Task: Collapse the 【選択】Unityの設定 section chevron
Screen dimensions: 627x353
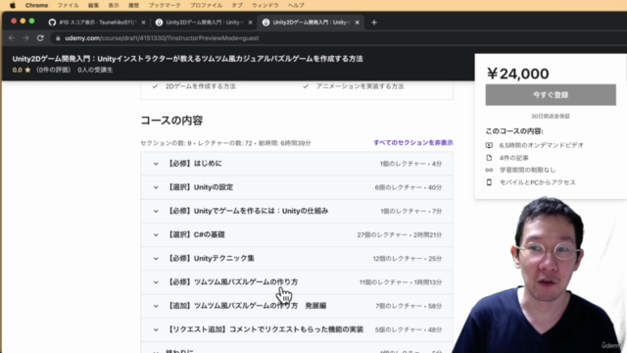Action: tap(156, 187)
